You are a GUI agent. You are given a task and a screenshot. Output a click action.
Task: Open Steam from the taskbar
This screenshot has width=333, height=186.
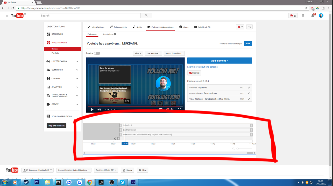click(x=26, y=182)
